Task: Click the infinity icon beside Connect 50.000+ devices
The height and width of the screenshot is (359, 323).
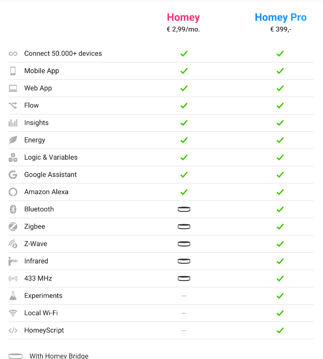Action: (13, 54)
